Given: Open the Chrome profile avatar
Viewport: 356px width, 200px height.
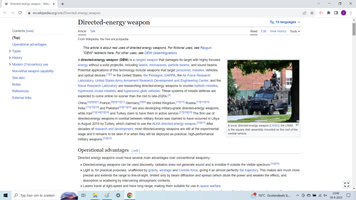Looking at the screenshot, I should (x=344, y=13).
